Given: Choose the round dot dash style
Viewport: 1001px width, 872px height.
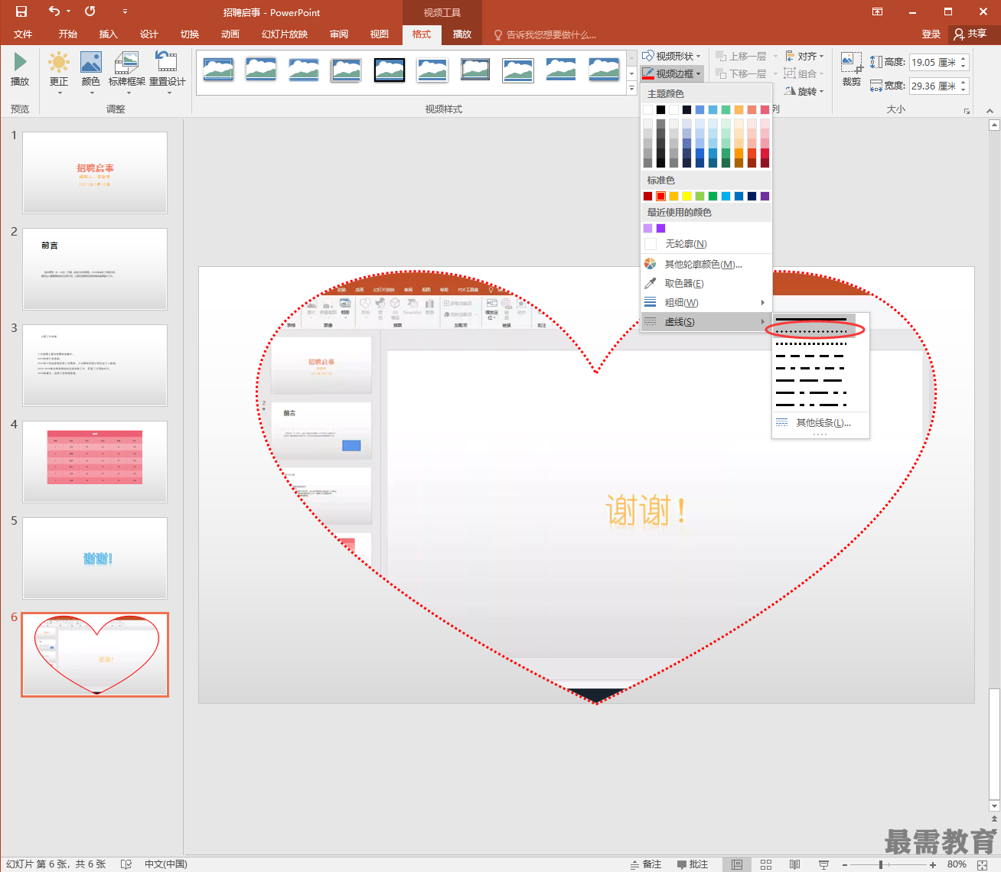Looking at the screenshot, I should click(x=813, y=331).
